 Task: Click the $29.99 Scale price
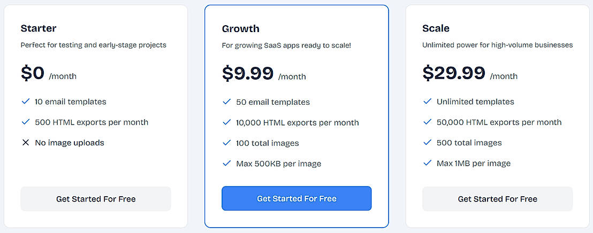454,73
